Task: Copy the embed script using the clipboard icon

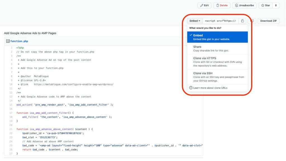Action: click(x=242, y=21)
